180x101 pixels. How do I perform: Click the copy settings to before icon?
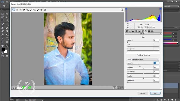pos(122,88)
